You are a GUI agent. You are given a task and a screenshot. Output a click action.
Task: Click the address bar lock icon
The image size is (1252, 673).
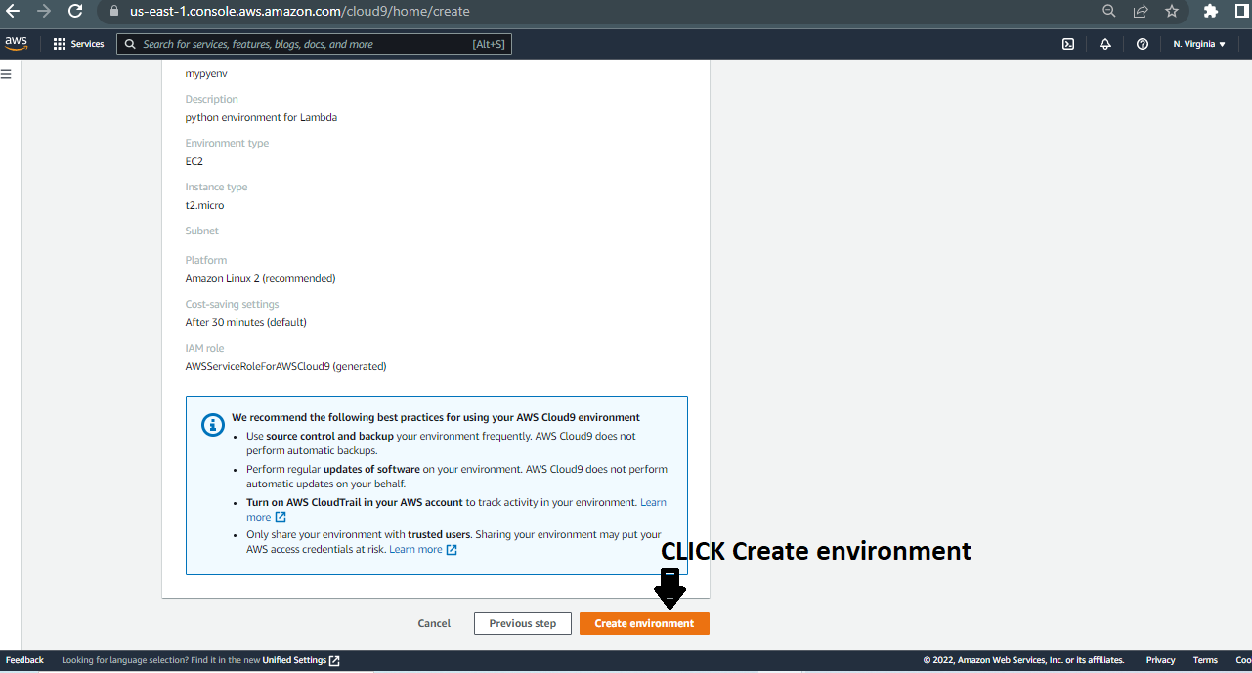[113, 12]
